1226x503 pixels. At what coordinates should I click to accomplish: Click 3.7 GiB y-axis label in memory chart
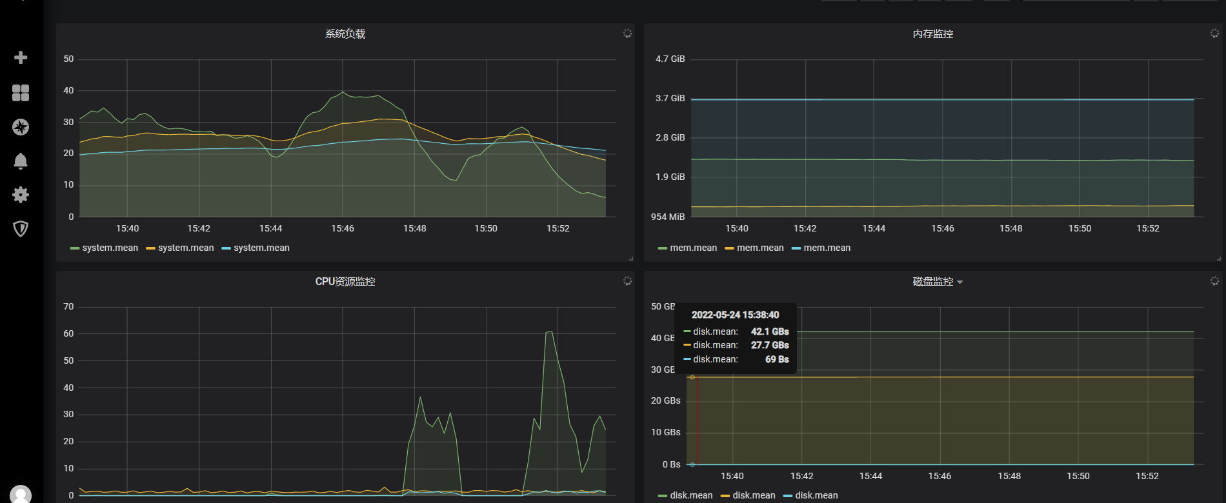click(670, 98)
